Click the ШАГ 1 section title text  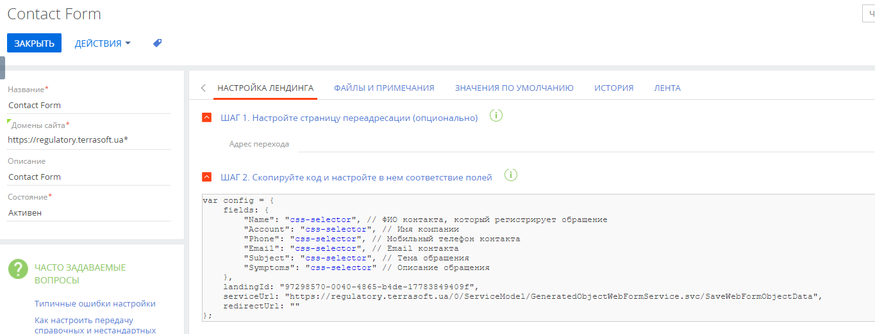coord(349,118)
